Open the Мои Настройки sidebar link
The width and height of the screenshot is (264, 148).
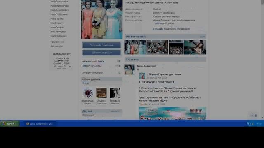tap(59, 36)
